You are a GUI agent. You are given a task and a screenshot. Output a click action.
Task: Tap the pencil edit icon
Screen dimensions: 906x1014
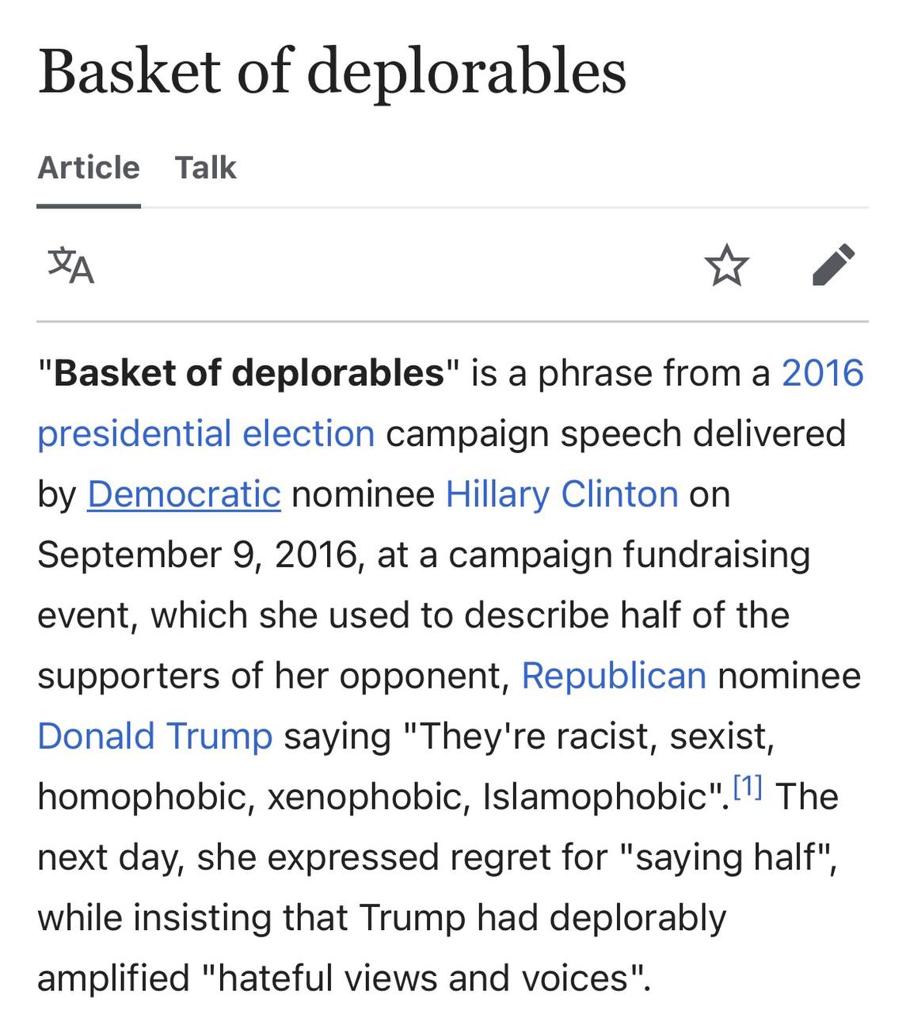coord(834,265)
